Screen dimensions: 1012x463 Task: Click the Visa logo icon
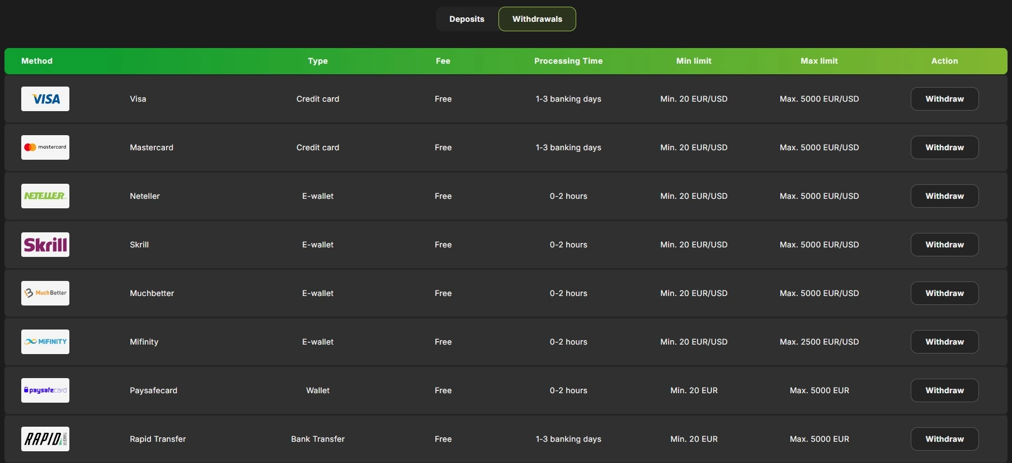click(x=45, y=99)
